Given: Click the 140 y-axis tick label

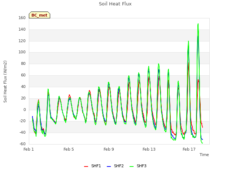Looking at the screenshot, I should coord(22,29).
